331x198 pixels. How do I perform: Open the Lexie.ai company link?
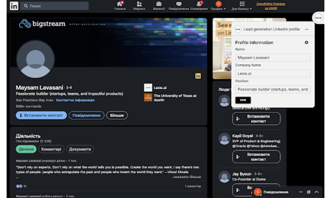point(160,88)
